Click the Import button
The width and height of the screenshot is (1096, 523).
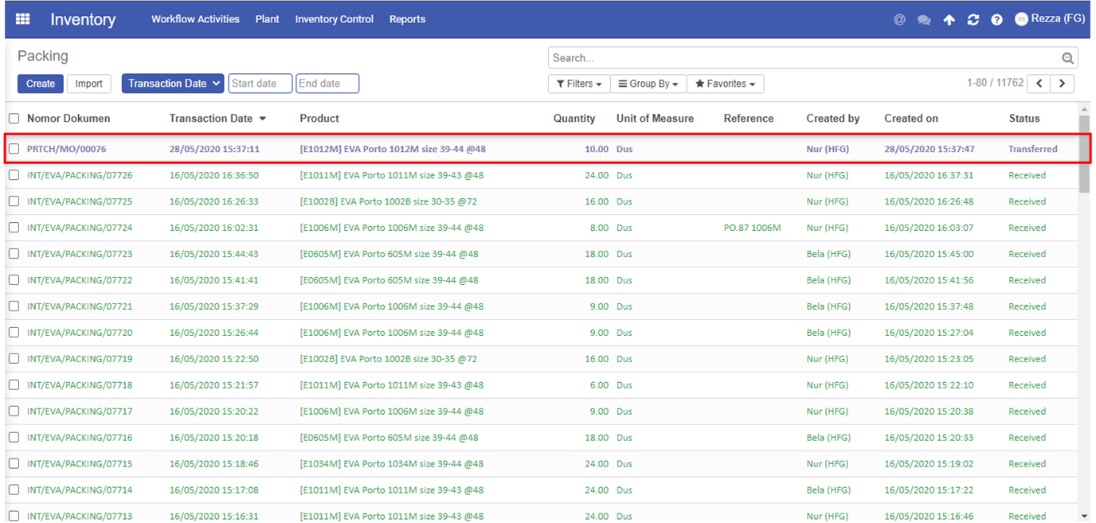(89, 84)
